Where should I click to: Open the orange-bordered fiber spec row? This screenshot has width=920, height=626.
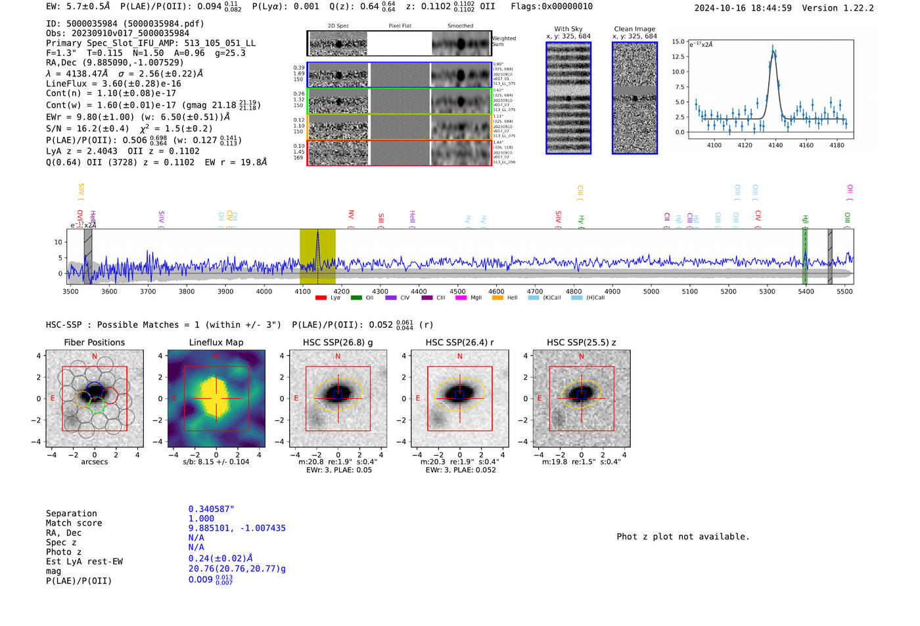tap(400, 127)
